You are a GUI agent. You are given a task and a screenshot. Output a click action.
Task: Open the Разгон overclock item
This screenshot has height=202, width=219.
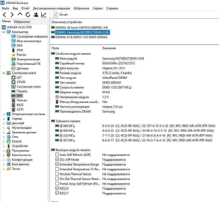[x=19, y=55]
